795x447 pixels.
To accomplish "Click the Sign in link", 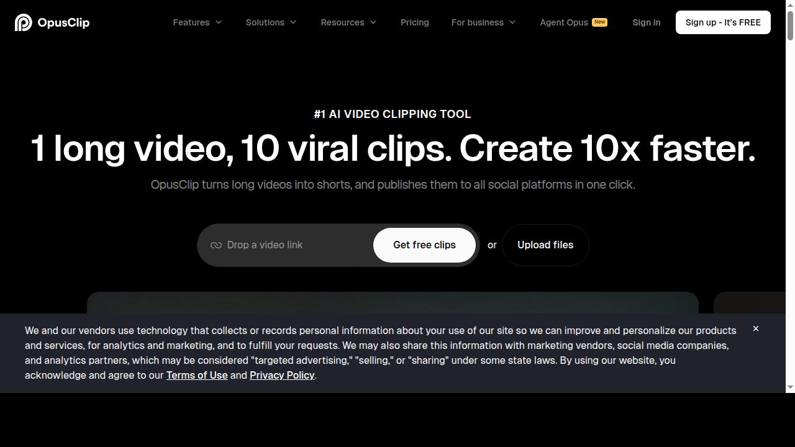I will [646, 22].
